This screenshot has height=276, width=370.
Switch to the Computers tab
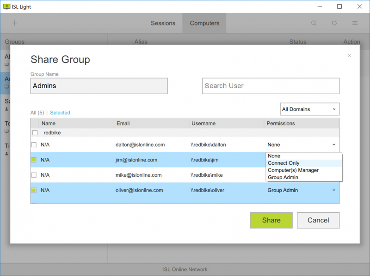coord(204,23)
